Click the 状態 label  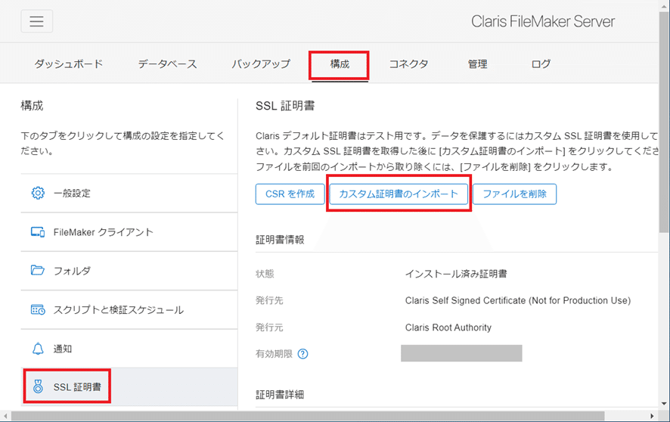pyautogui.click(x=265, y=274)
